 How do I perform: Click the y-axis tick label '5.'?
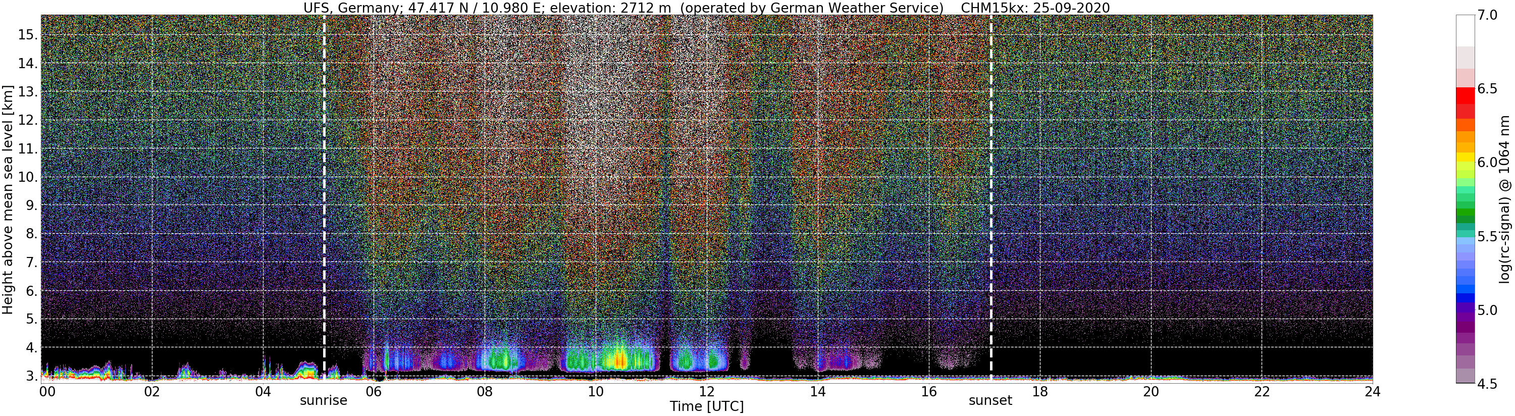[32, 319]
